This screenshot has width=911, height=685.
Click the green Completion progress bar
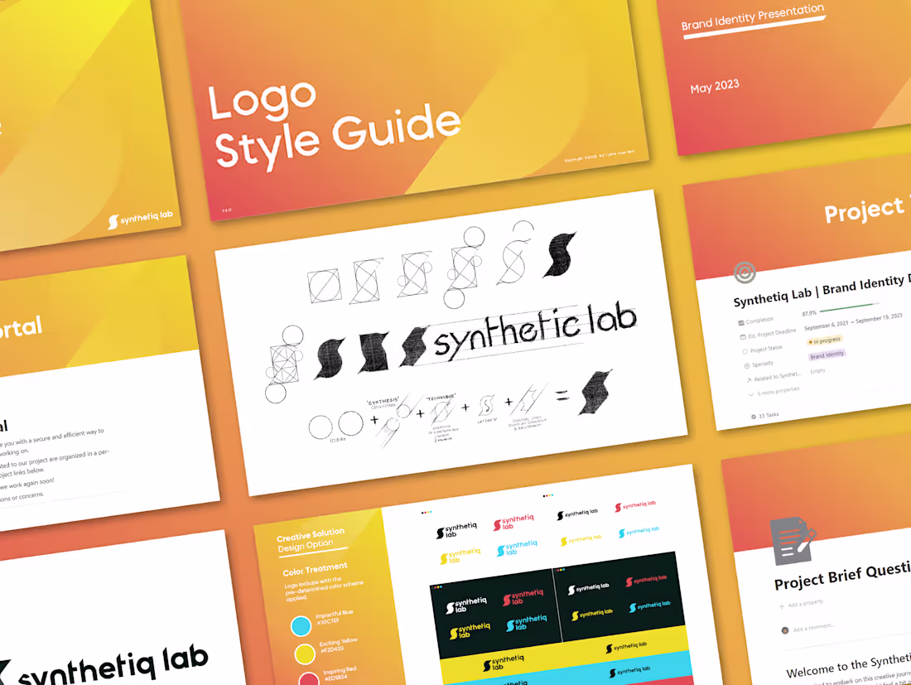[x=849, y=306]
